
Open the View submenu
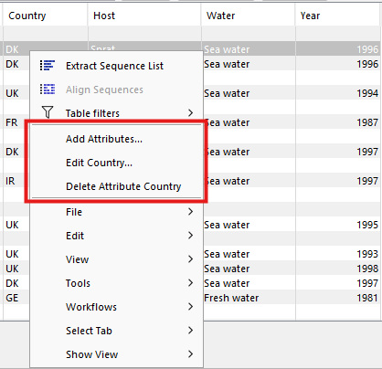click(x=116, y=259)
